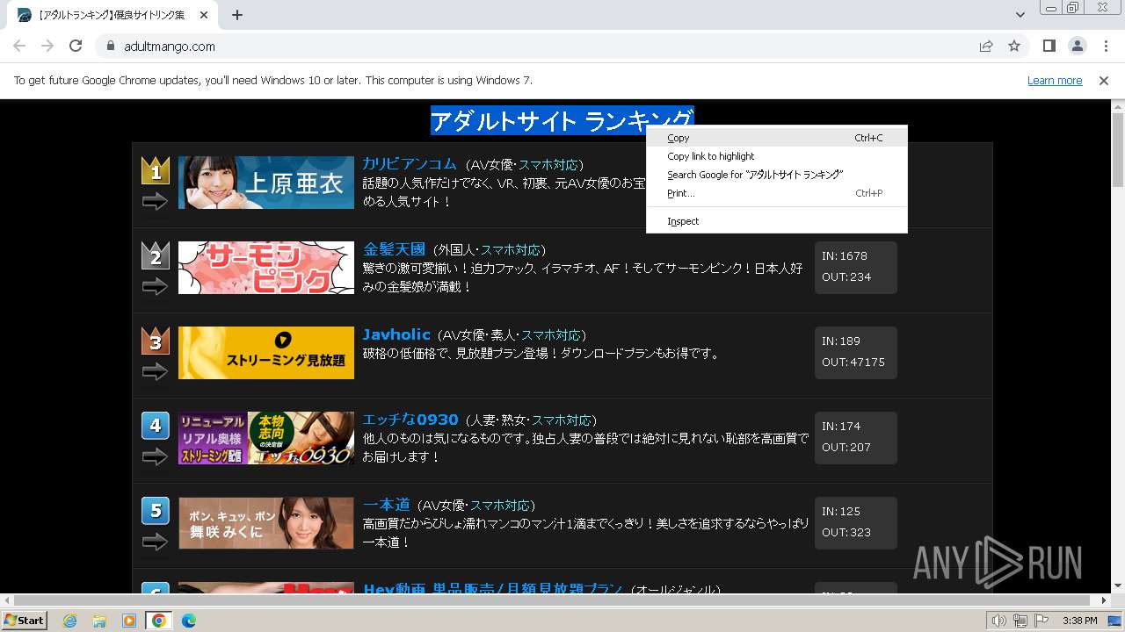Click the サーモンピンク banner thumbnail
The height and width of the screenshot is (632, 1125).
[x=266, y=268]
